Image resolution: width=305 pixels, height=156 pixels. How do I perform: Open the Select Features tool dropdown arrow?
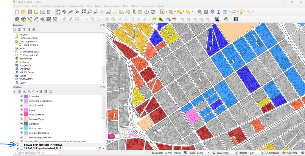click(x=167, y=12)
